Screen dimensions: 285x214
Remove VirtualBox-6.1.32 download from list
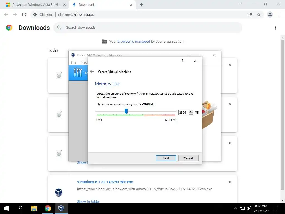230,182
